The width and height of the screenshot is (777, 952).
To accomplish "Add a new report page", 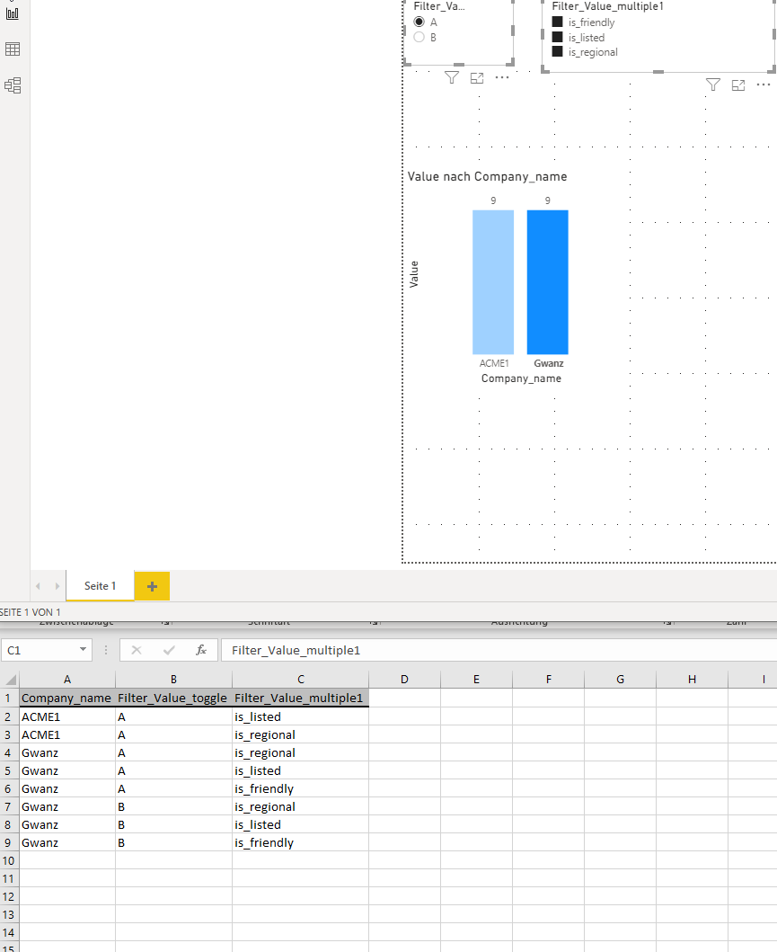I will pos(152,586).
